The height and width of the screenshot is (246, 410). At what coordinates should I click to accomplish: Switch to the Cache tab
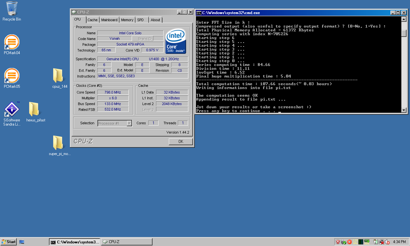(93, 20)
